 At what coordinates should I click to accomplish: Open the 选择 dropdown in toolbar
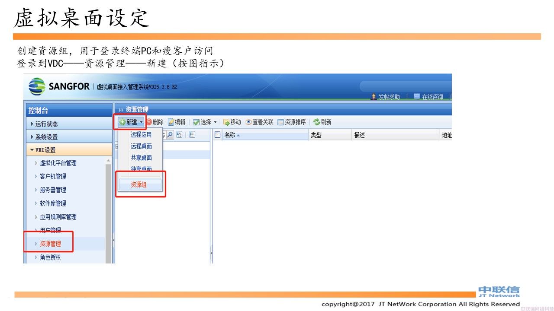coord(205,122)
